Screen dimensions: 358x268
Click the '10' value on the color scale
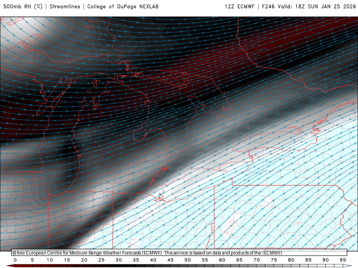(x=50, y=260)
